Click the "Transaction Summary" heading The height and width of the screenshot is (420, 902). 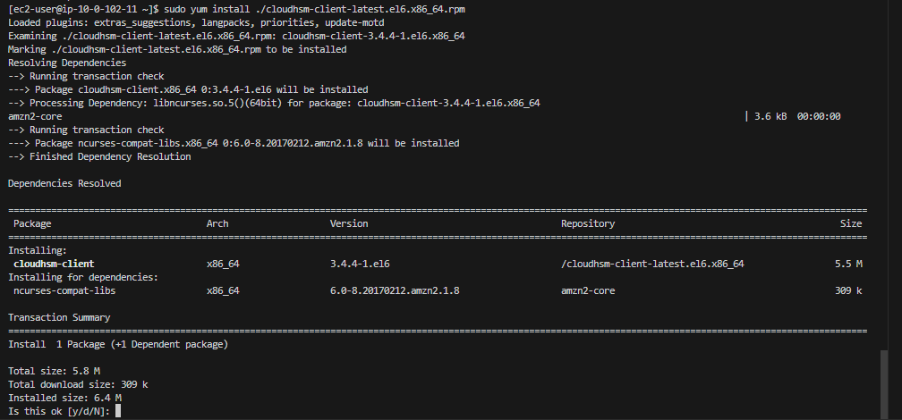tap(59, 317)
